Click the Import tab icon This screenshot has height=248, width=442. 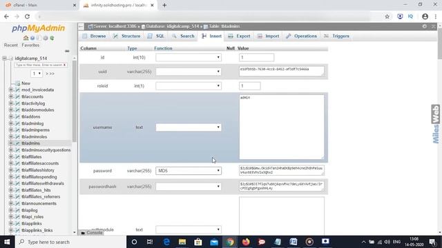point(260,36)
